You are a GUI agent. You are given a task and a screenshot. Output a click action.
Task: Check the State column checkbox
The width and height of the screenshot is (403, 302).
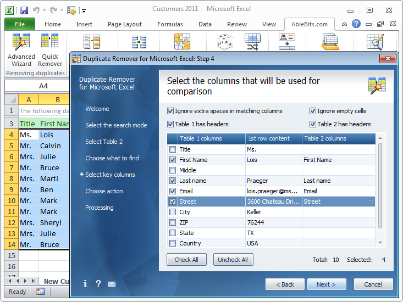(173, 233)
